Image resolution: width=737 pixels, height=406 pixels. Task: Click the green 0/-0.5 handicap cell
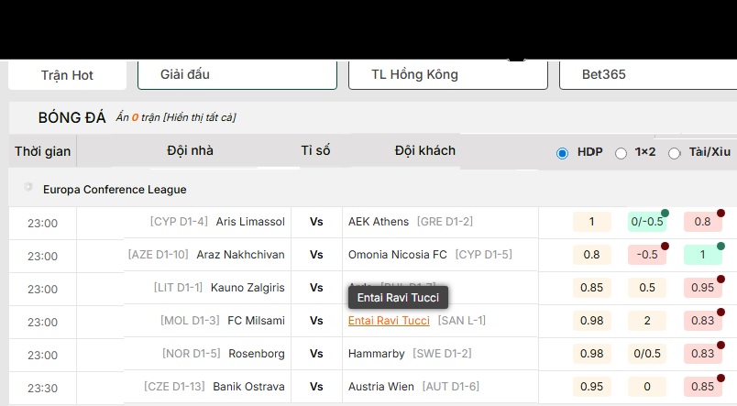point(646,222)
